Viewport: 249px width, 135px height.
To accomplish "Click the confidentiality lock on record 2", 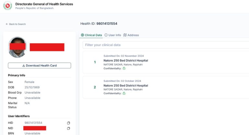I will 124,93.
